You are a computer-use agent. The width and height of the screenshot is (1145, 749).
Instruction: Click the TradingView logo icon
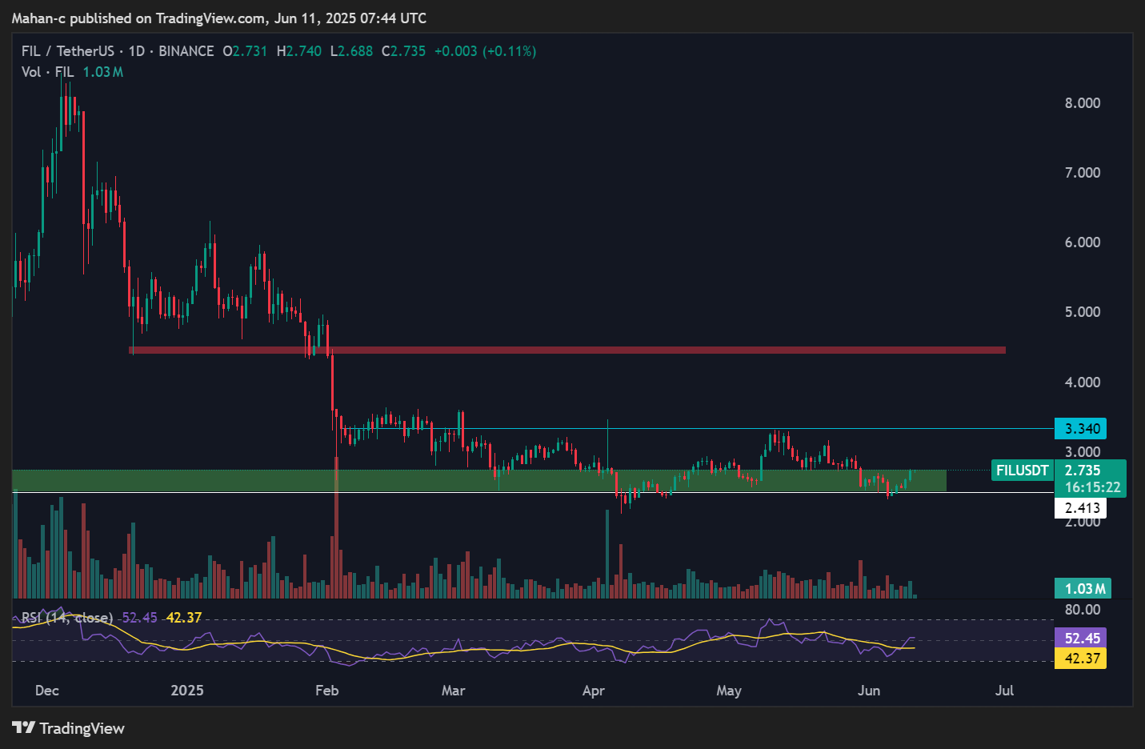click(23, 727)
